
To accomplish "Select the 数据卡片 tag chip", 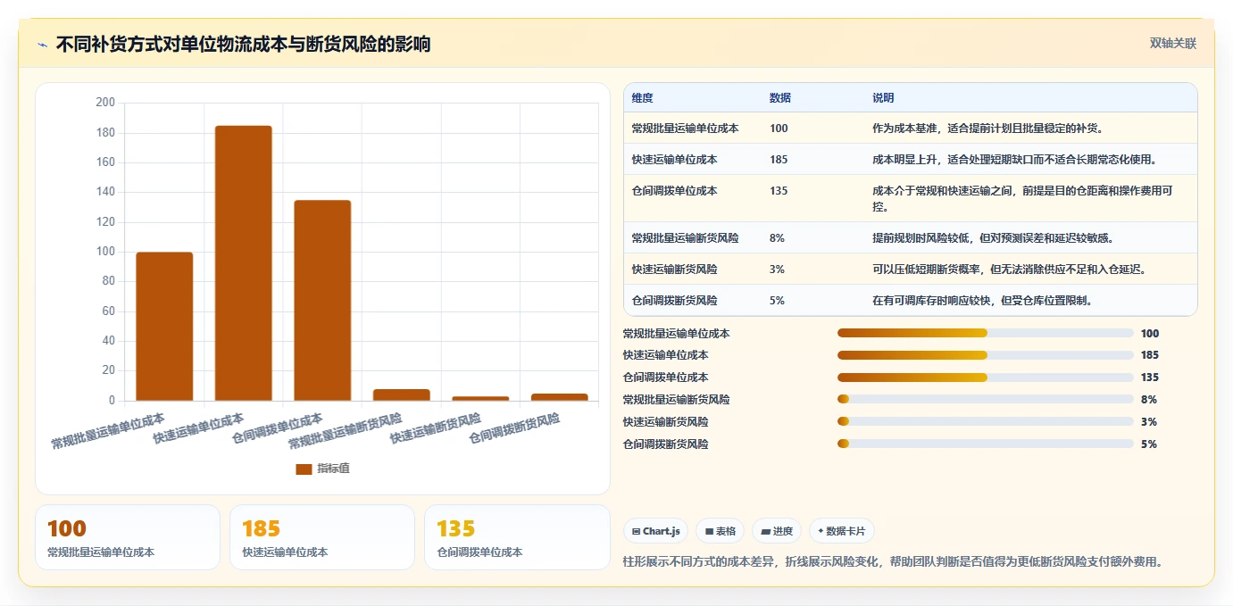I will (x=841, y=531).
